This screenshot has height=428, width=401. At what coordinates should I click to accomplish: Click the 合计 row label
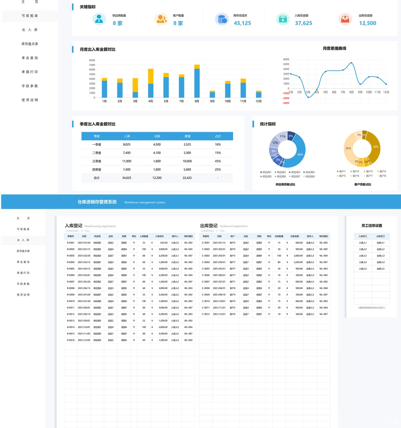pos(97,178)
